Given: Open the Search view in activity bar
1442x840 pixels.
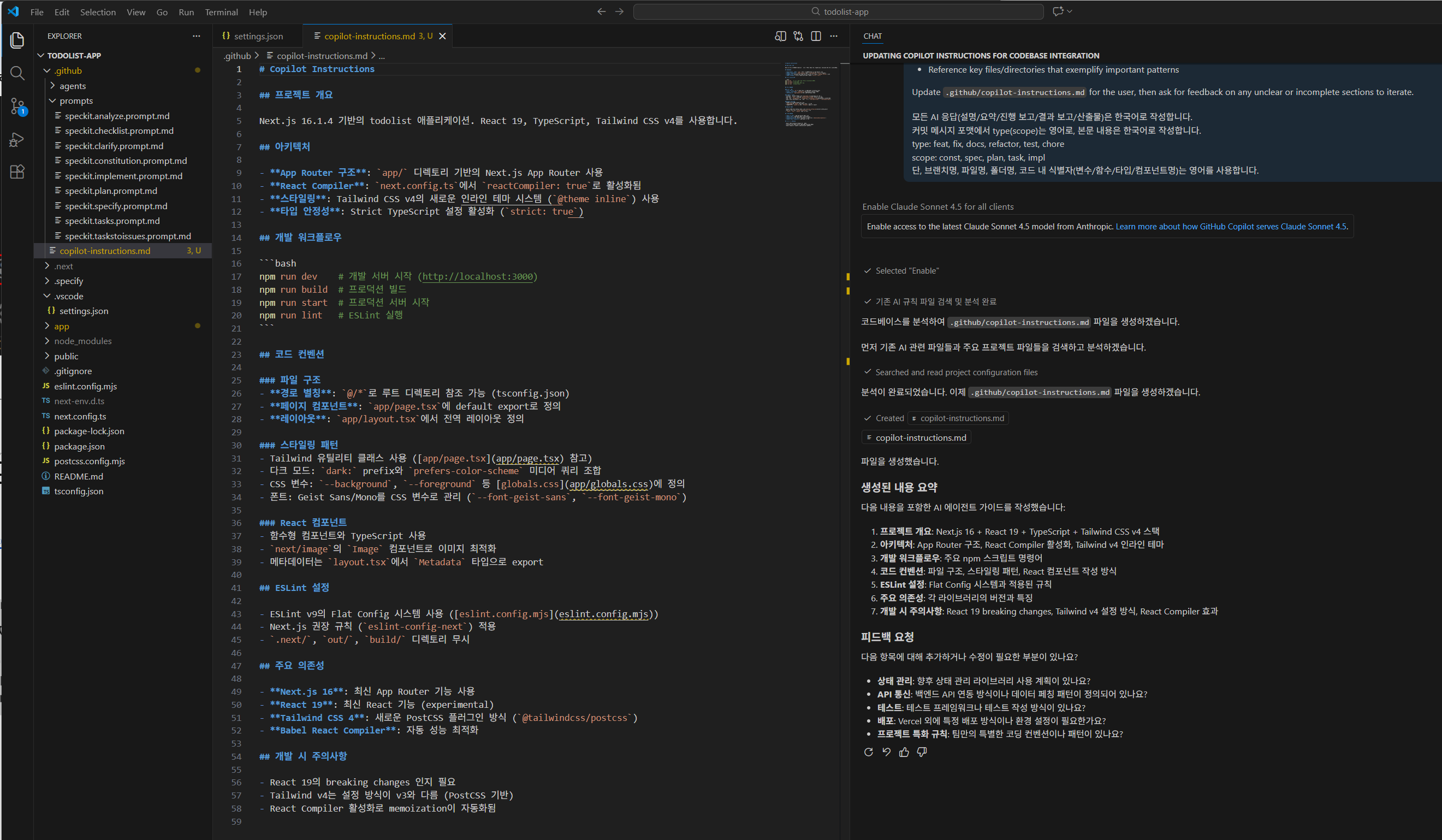Looking at the screenshot, I should (x=17, y=73).
